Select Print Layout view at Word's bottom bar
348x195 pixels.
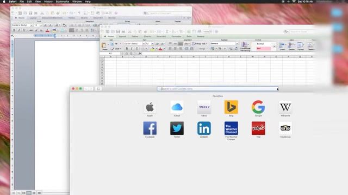pyautogui.click(x=29, y=193)
